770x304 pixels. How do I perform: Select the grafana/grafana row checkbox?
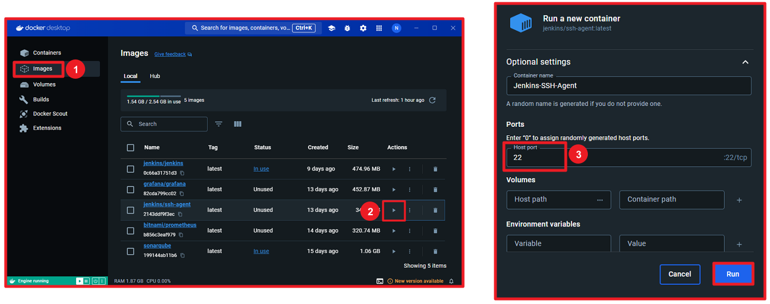coord(131,190)
